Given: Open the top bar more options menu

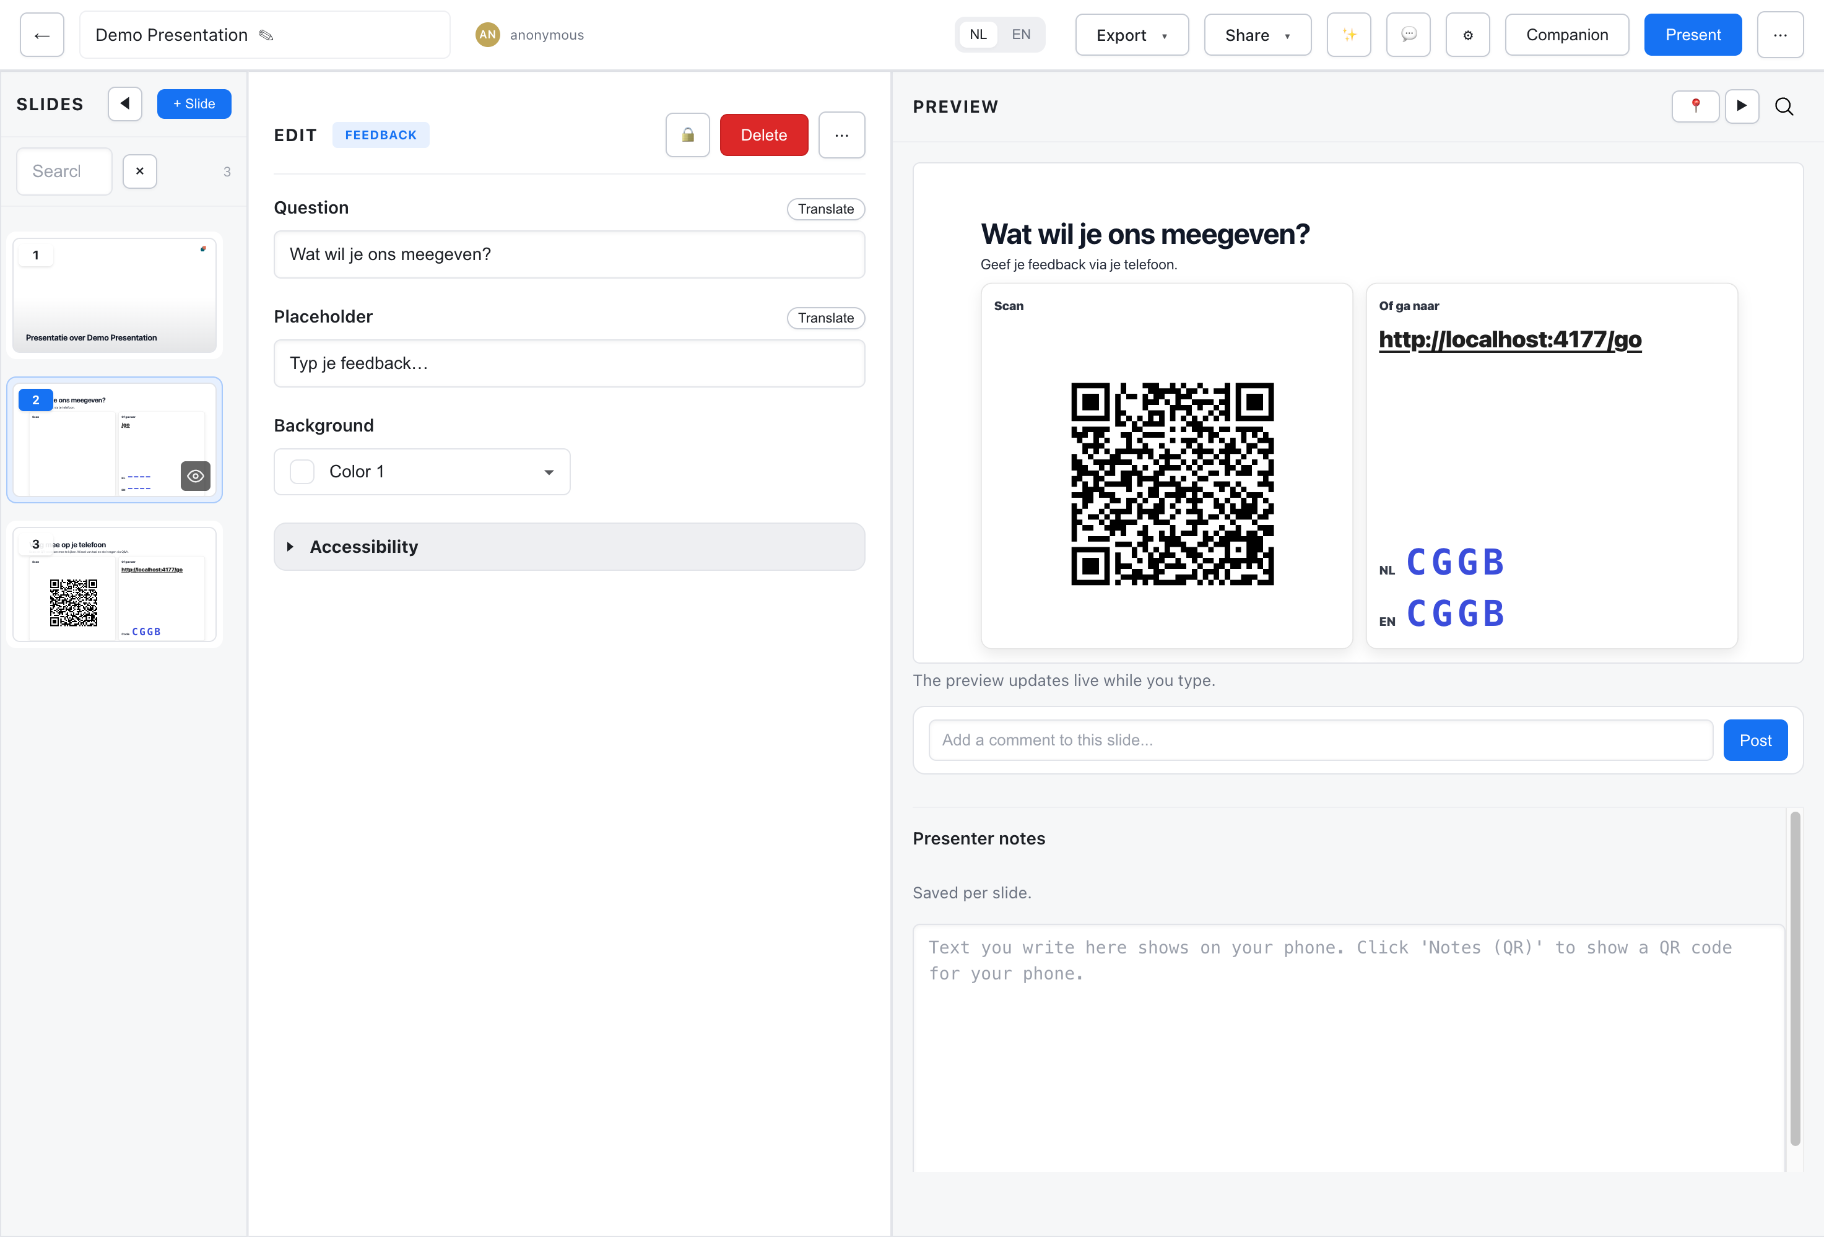Looking at the screenshot, I should pos(1780,35).
